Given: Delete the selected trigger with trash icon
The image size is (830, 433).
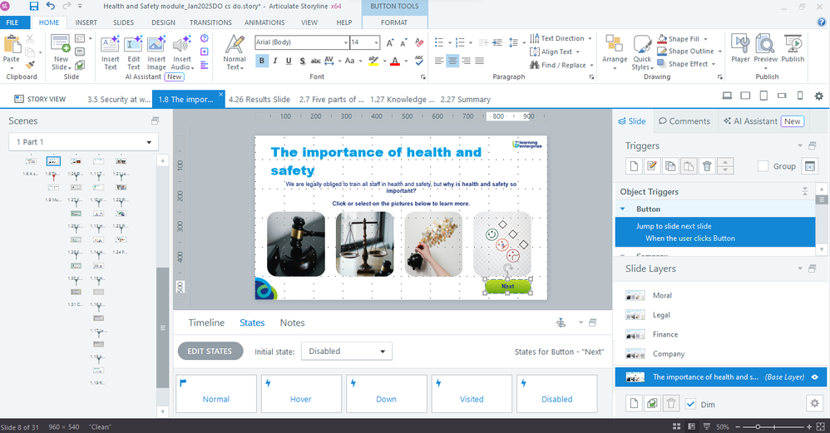Looking at the screenshot, I should point(707,166).
